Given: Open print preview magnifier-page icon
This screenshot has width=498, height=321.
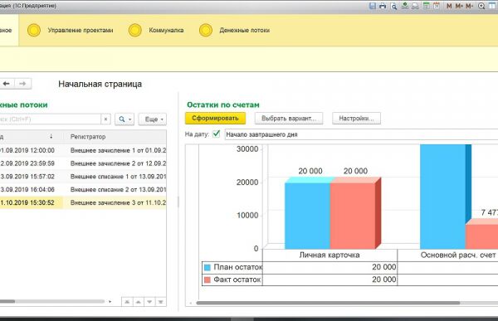Looking at the screenshot, I should click(x=393, y=6).
